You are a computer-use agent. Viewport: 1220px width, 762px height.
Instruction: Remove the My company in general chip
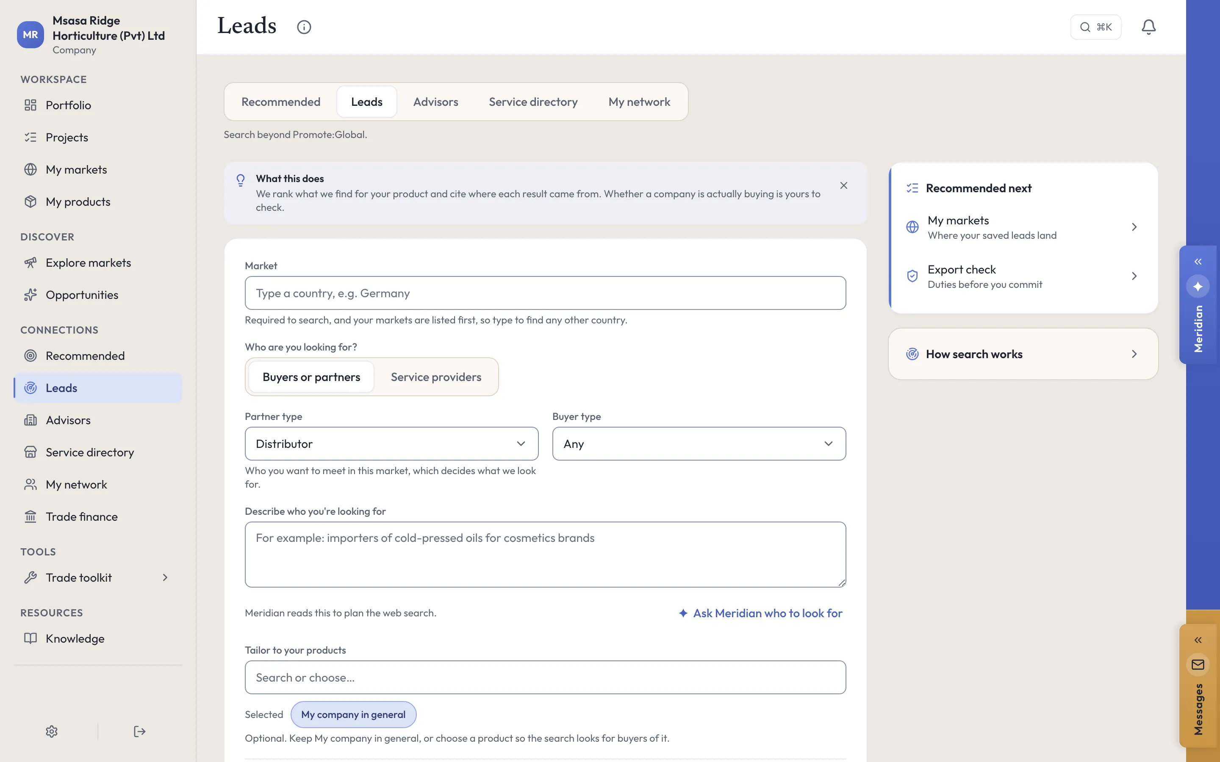(x=353, y=715)
